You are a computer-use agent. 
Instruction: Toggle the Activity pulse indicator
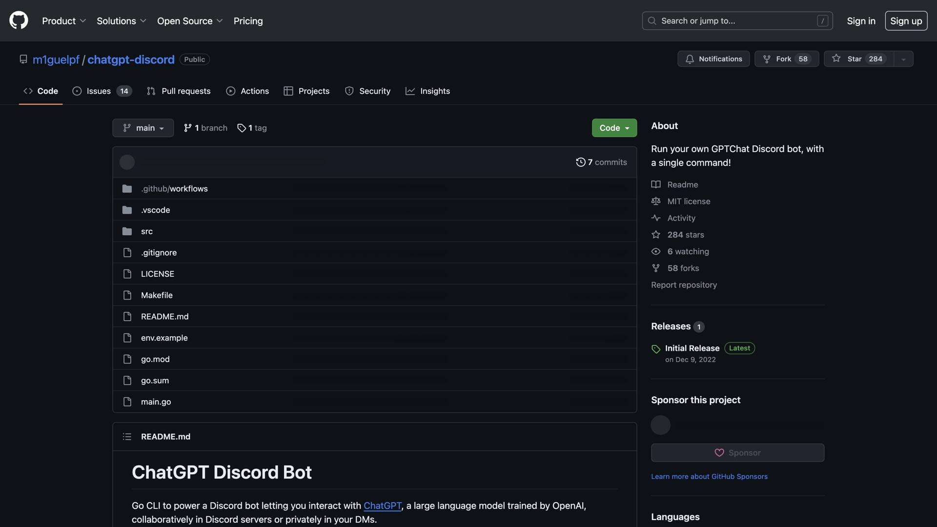point(655,218)
